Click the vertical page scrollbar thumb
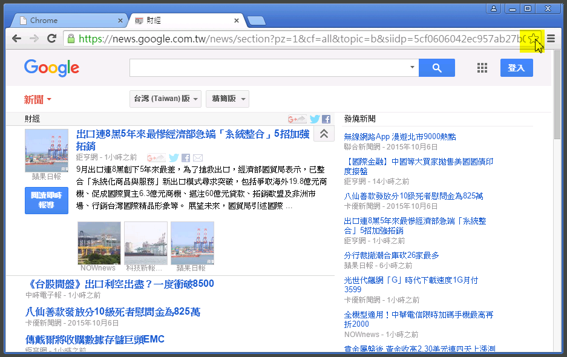Screen dimensions: 567x357 coord(557,95)
